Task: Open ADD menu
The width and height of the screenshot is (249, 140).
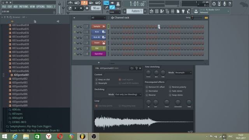Action: coord(16,7)
